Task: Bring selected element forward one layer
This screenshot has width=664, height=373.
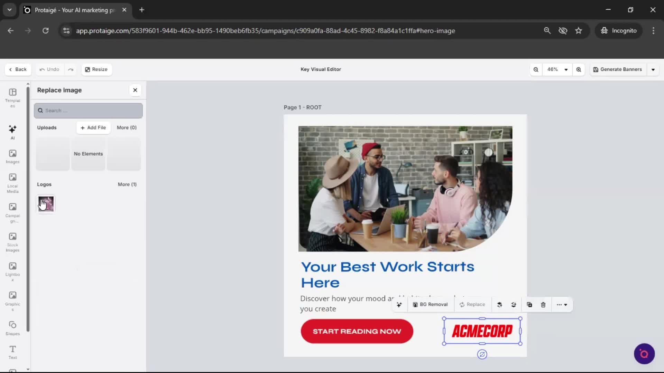Action: 499,305
